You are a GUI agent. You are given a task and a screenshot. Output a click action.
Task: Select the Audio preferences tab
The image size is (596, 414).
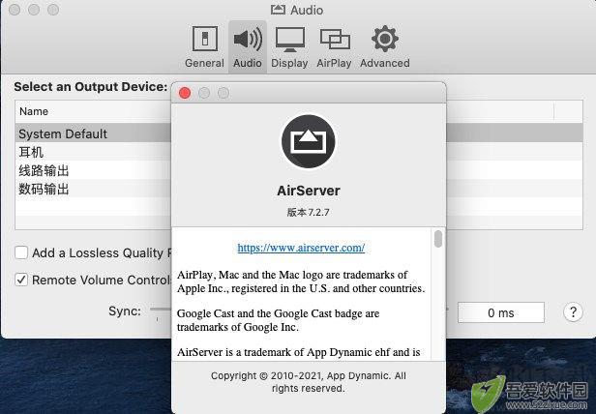click(x=248, y=47)
